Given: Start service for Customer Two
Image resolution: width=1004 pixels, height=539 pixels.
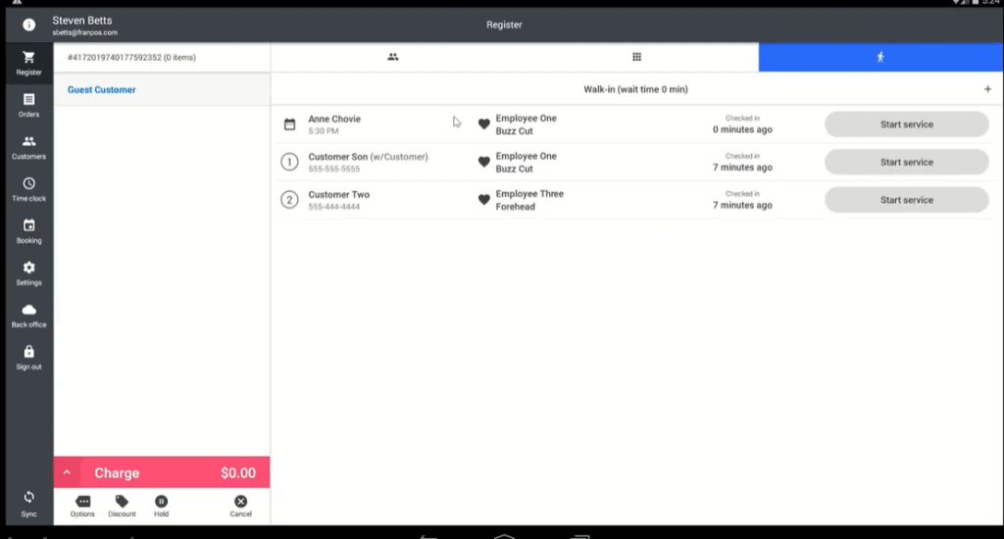Looking at the screenshot, I should [906, 200].
